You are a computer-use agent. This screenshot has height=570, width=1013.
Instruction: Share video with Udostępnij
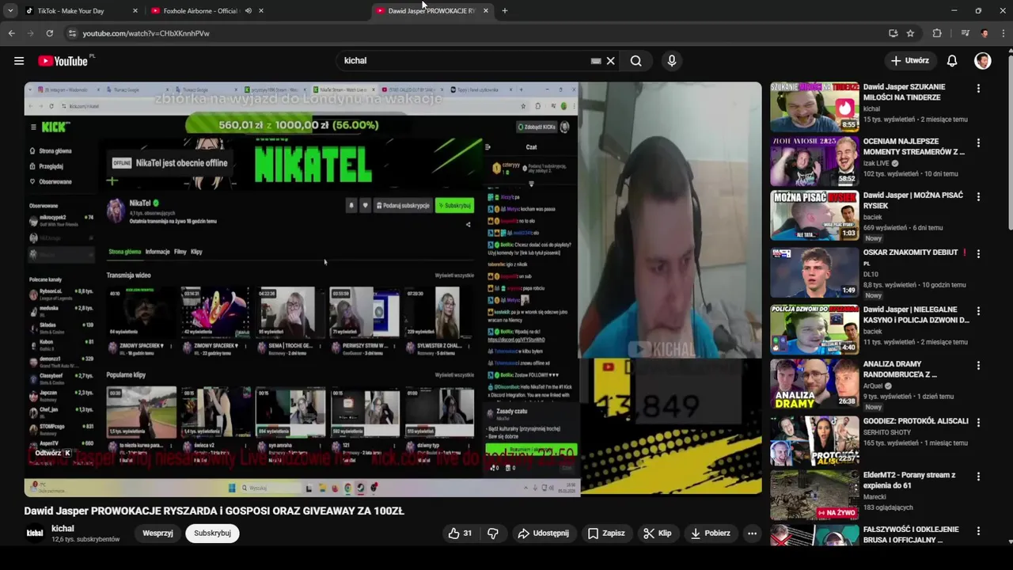pos(543,534)
